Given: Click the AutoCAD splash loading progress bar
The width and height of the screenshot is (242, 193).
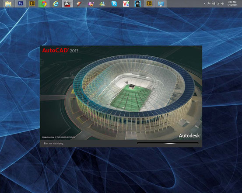Looking at the screenshot, I should [x=168, y=143].
